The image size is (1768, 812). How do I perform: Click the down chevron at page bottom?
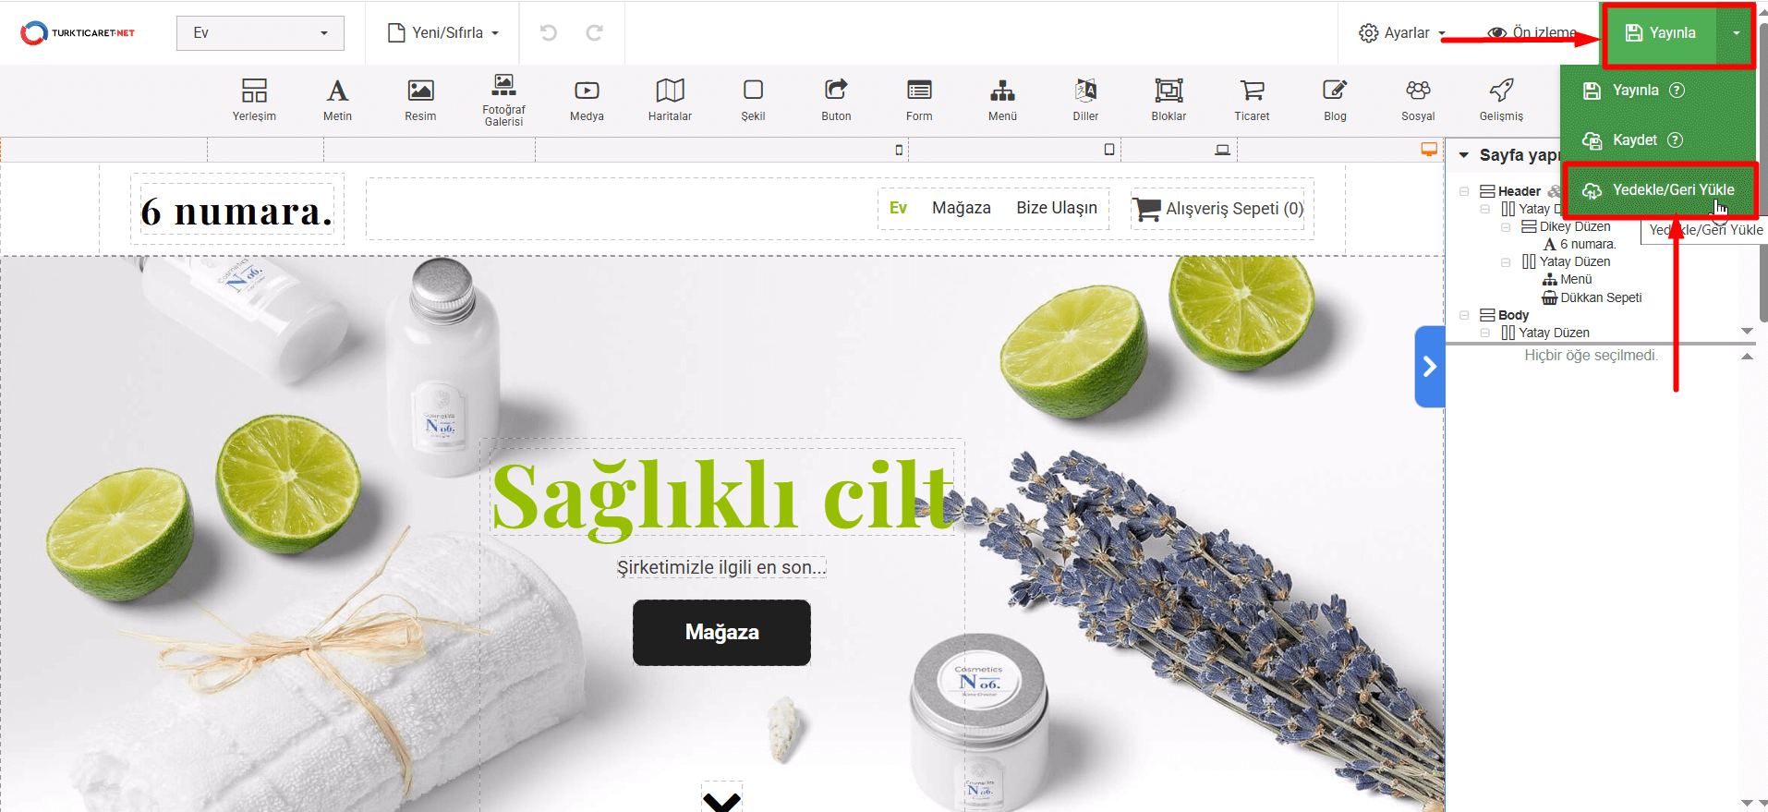[x=721, y=800]
